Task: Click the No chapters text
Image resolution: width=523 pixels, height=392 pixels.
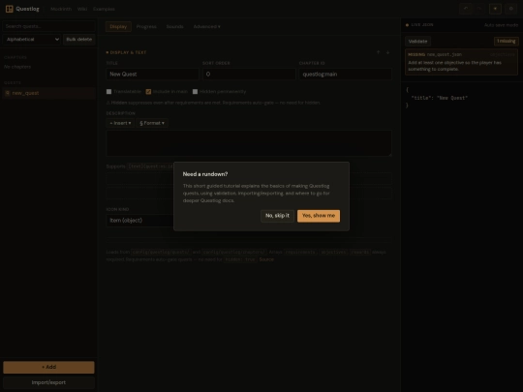Action: [17, 67]
